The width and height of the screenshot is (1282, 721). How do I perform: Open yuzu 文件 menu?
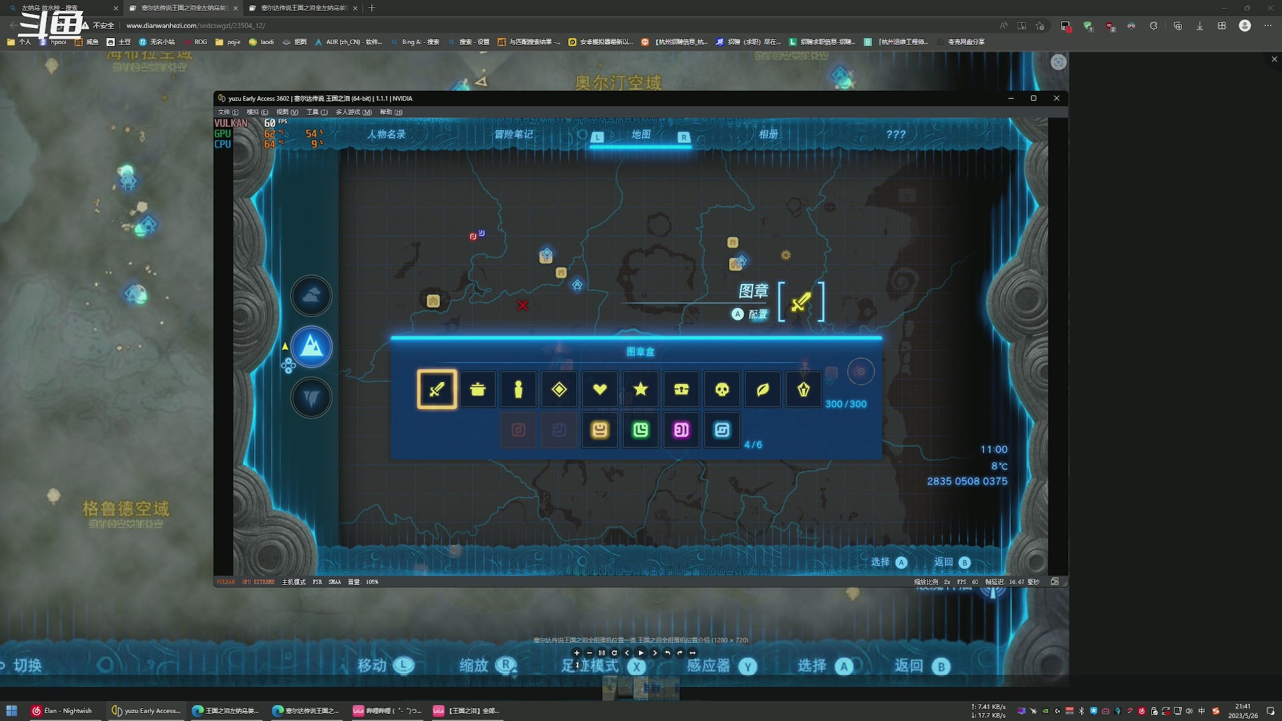[228, 112]
